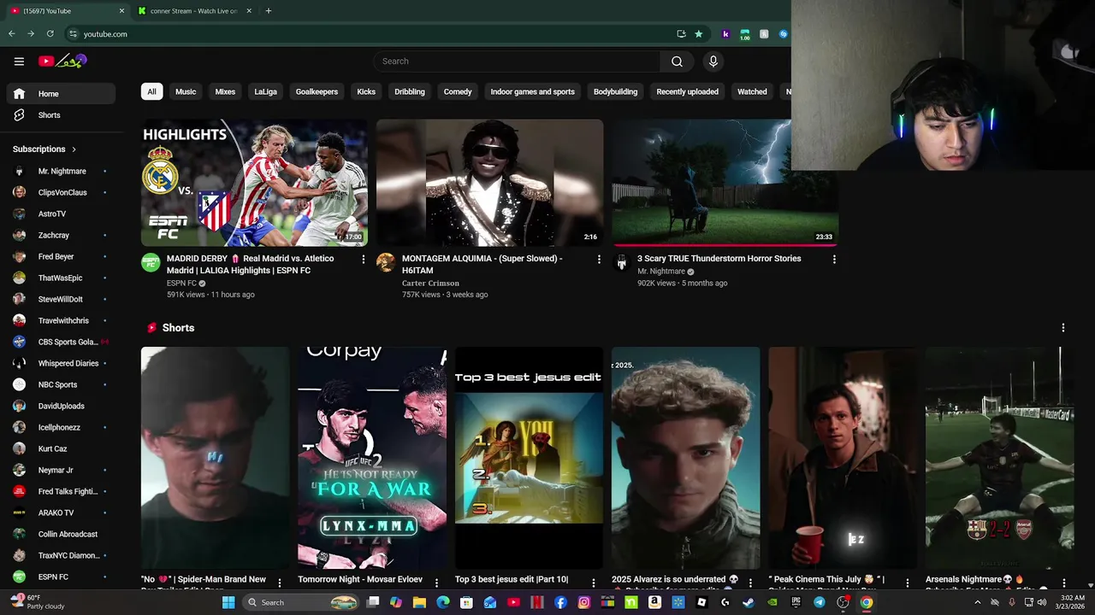Open the Arsenals Nightmare short thumbnail
Viewport: 1095px width, 615px height.
[999, 458]
